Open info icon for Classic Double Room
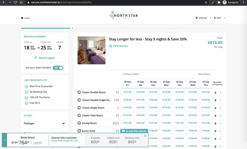The height and width of the screenshot is (149, 247). coord(79,92)
